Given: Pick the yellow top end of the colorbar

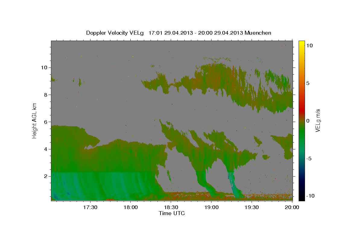Looking at the screenshot, I should [302, 43].
